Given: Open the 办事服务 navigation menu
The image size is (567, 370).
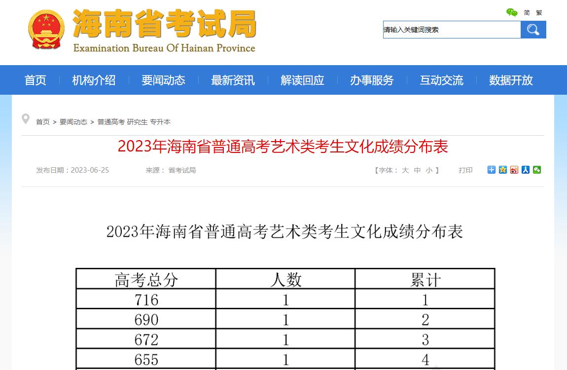Looking at the screenshot, I should [372, 80].
